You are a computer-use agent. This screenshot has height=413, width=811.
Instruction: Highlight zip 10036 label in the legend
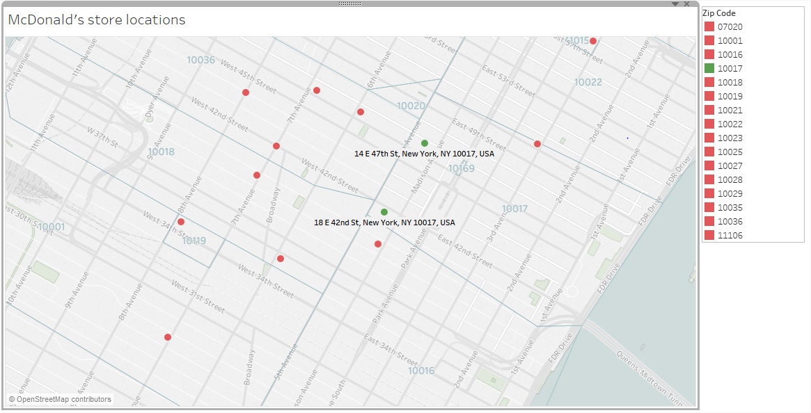[x=730, y=221]
